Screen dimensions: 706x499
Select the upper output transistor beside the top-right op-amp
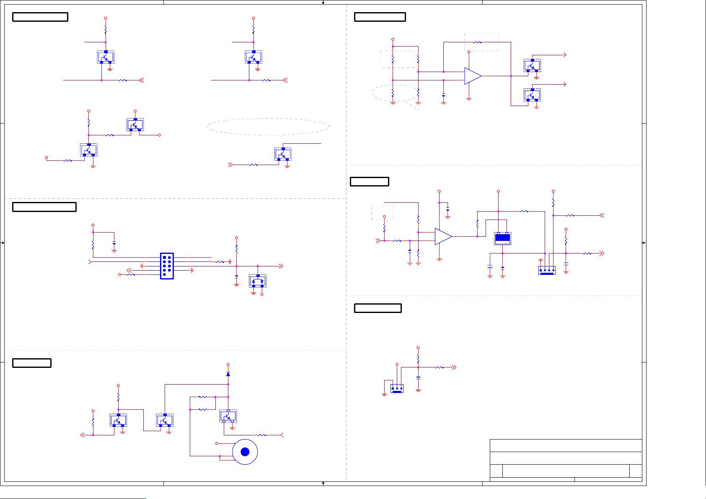(532, 65)
